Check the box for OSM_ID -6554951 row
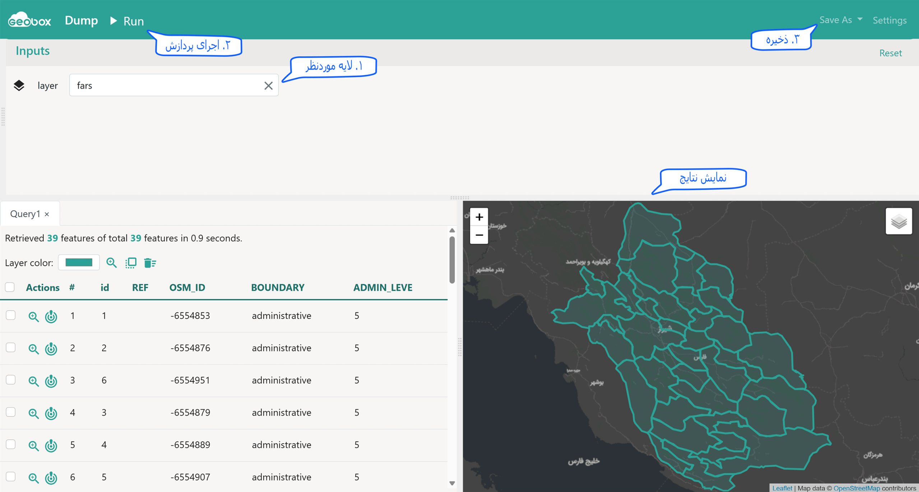The image size is (919, 492). [10, 380]
